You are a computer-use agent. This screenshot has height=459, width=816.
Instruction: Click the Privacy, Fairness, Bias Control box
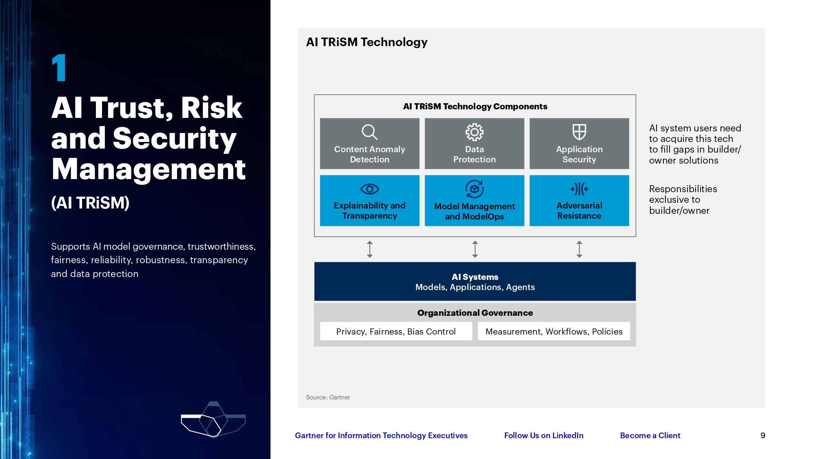395,331
